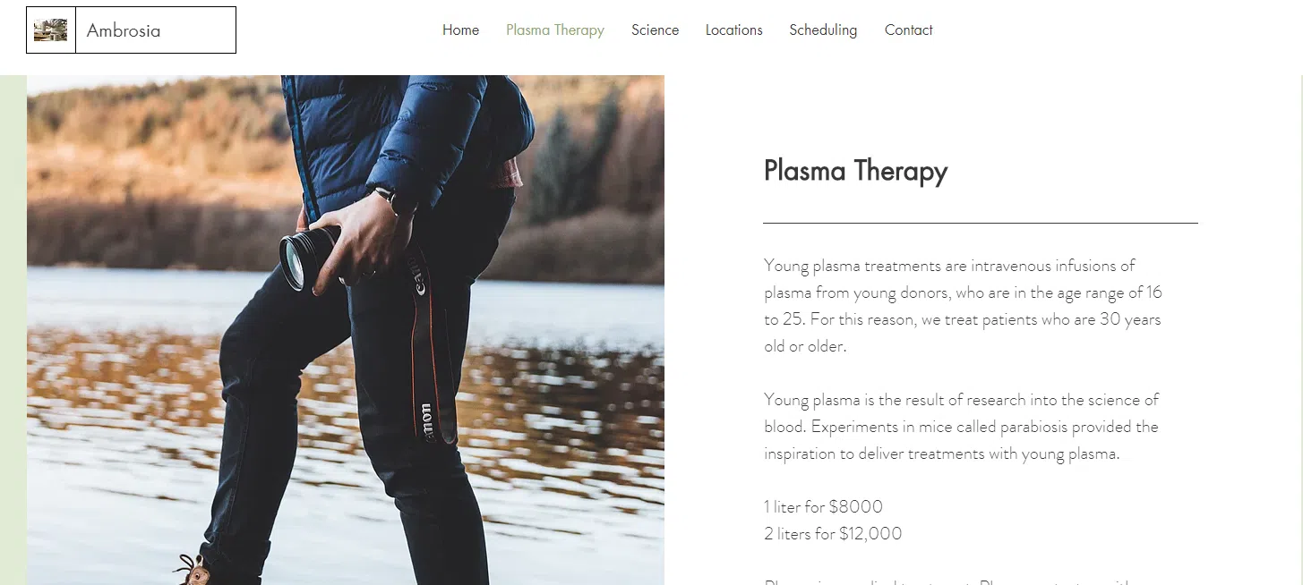Viewport: 1303px width, 585px height.
Task: Select Plasma Therapy in the navigation bar
Action: [554, 30]
